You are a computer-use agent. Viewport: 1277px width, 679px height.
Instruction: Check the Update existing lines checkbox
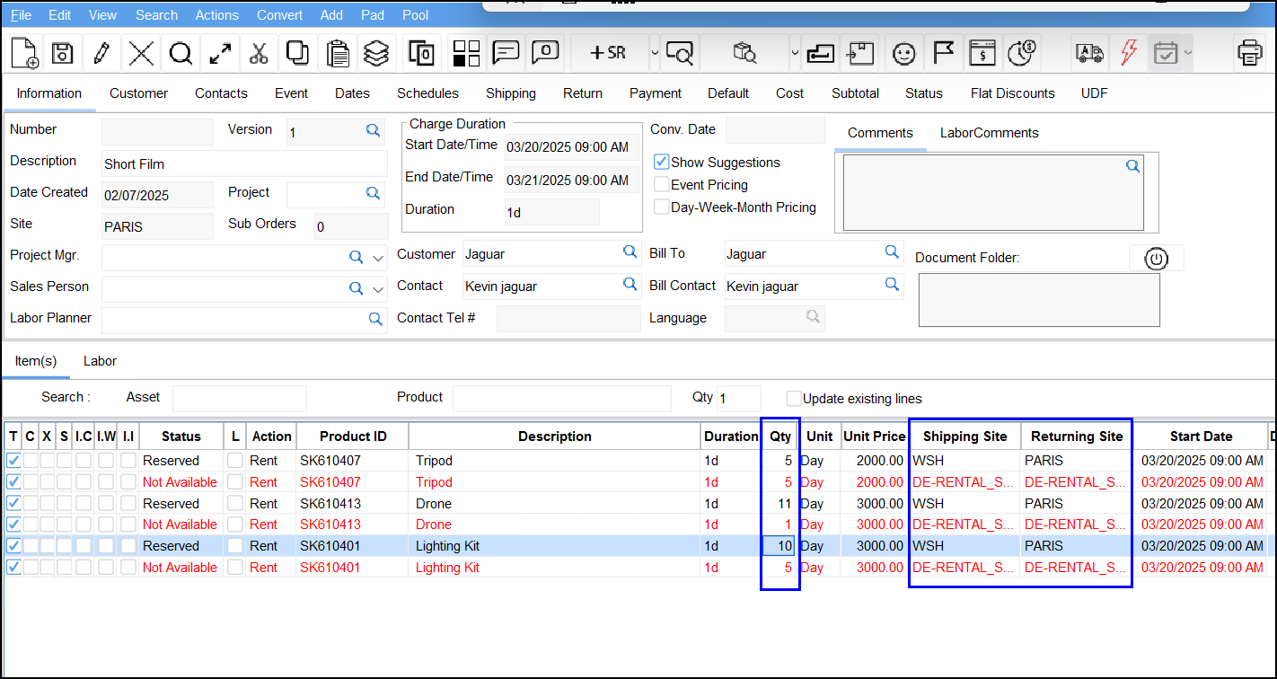point(794,399)
